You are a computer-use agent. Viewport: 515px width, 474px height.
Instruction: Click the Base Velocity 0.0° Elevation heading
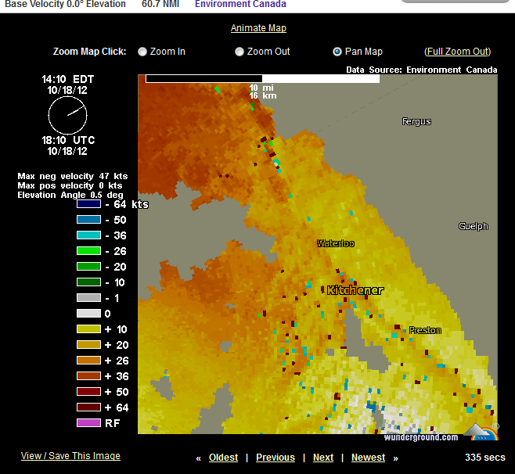point(65,4)
